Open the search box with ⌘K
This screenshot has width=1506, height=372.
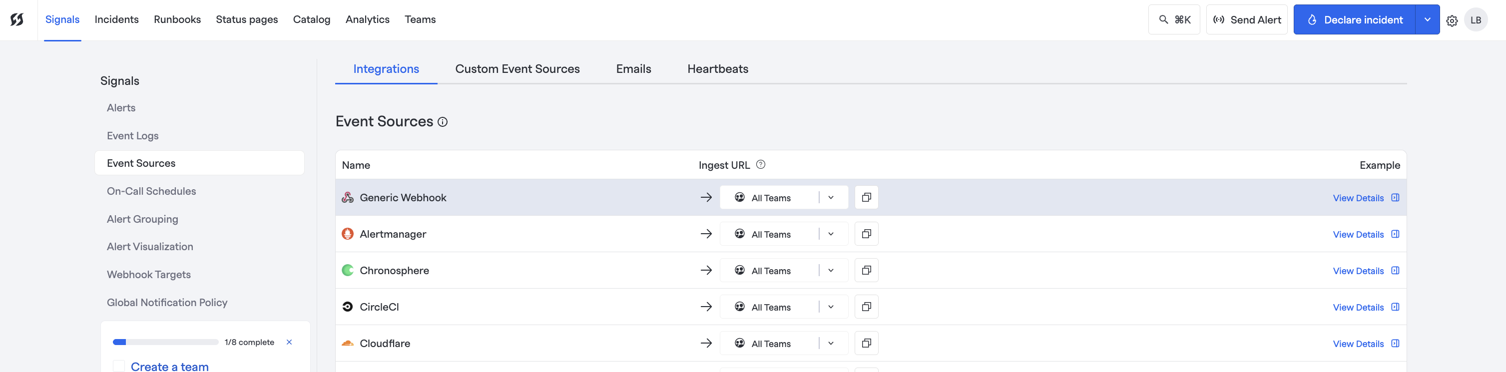pyautogui.click(x=1173, y=20)
